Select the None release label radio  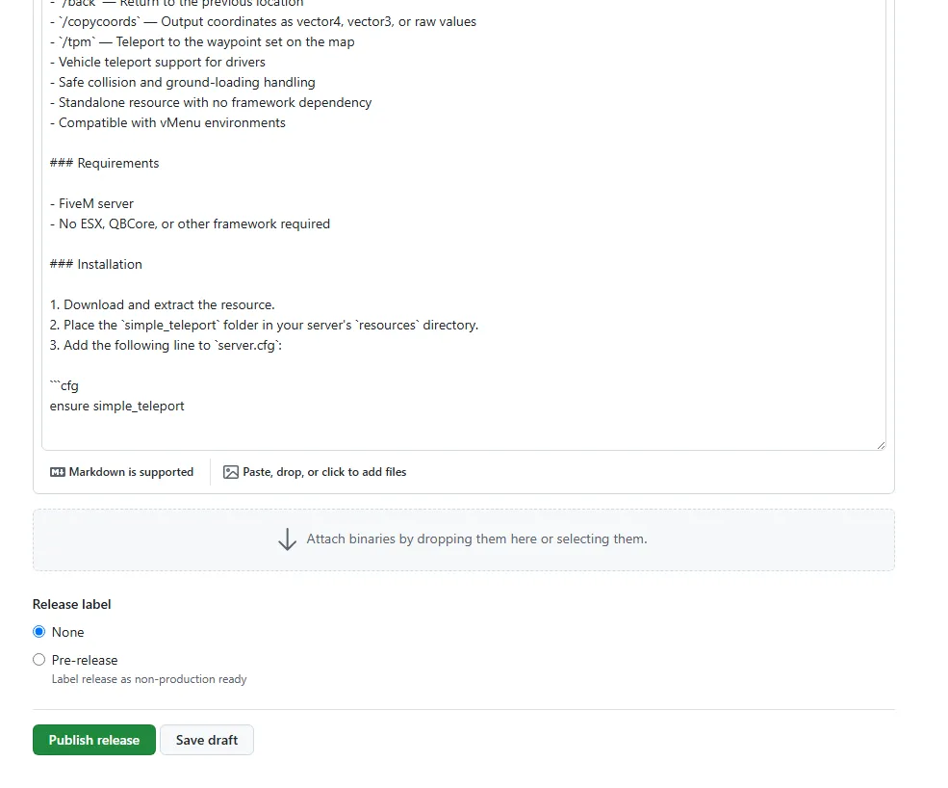(39, 632)
